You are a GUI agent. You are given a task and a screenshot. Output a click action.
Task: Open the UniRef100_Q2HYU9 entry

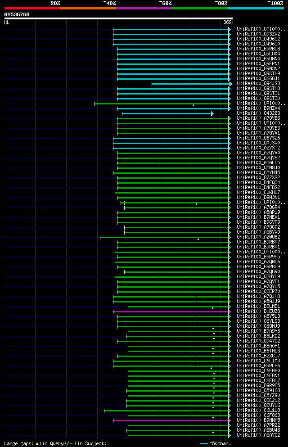(258, 276)
